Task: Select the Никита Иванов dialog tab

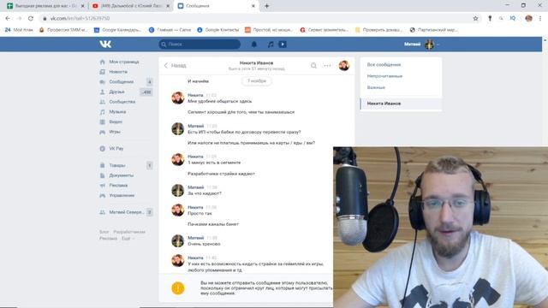Action: click(x=401, y=104)
